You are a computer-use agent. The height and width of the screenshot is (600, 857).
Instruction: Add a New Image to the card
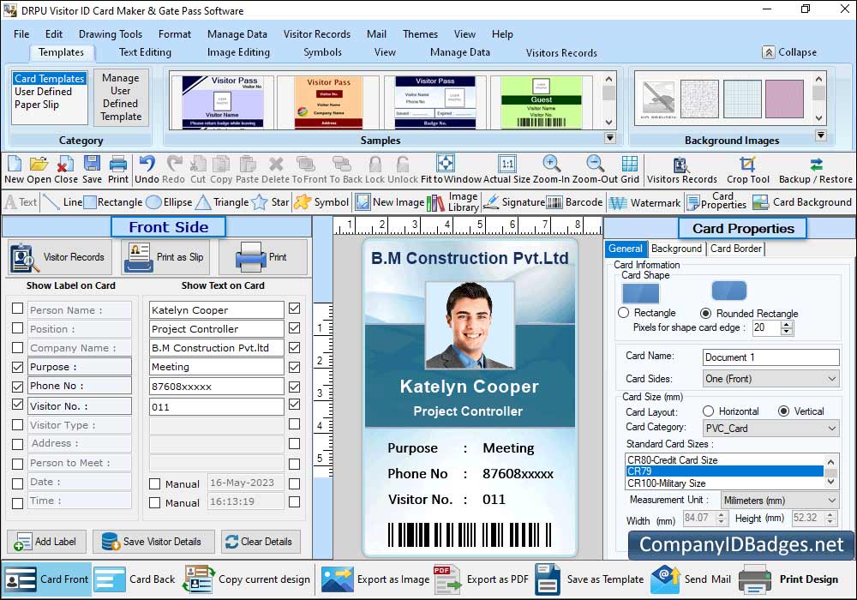(390, 202)
